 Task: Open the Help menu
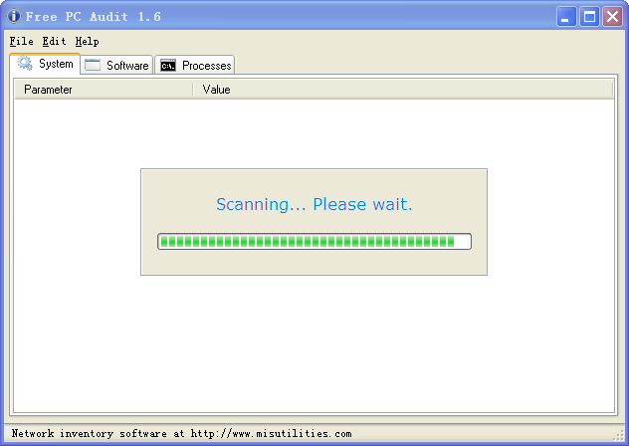point(87,42)
